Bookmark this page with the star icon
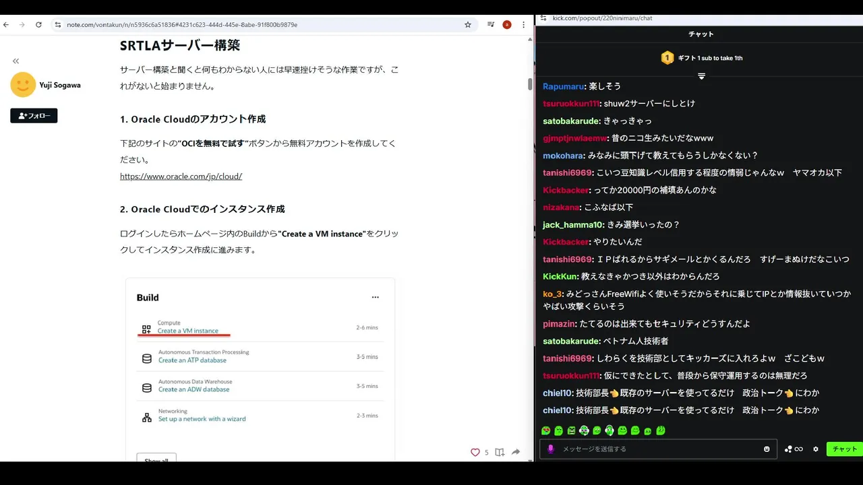The width and height of the screenshot is (863, 485). [468, 25]
